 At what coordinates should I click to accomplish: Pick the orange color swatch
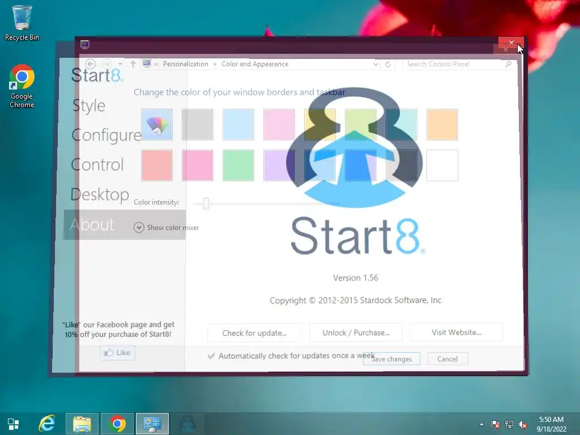[x=442, y=125]
